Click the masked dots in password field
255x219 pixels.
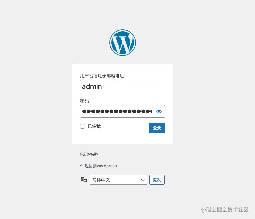point(117,111)
